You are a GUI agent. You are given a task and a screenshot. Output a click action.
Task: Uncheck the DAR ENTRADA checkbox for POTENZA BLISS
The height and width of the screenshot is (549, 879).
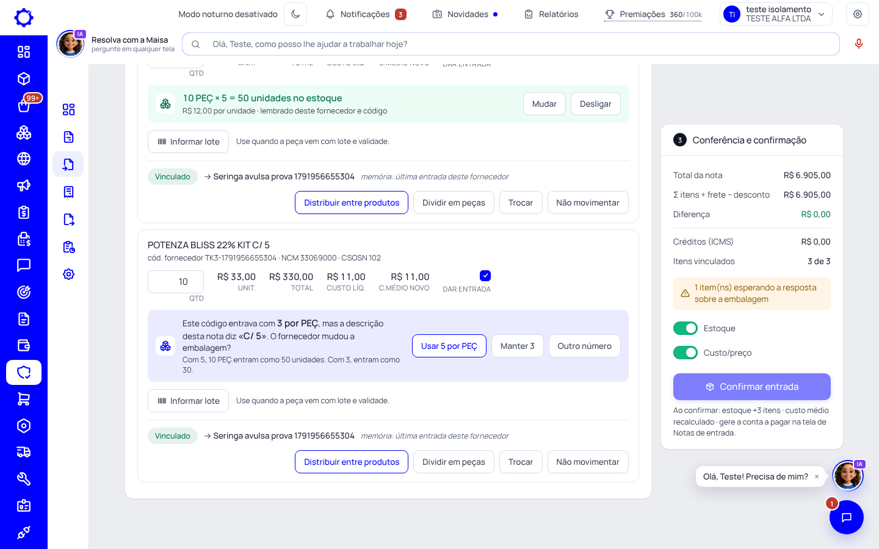[x=485, y=276]
